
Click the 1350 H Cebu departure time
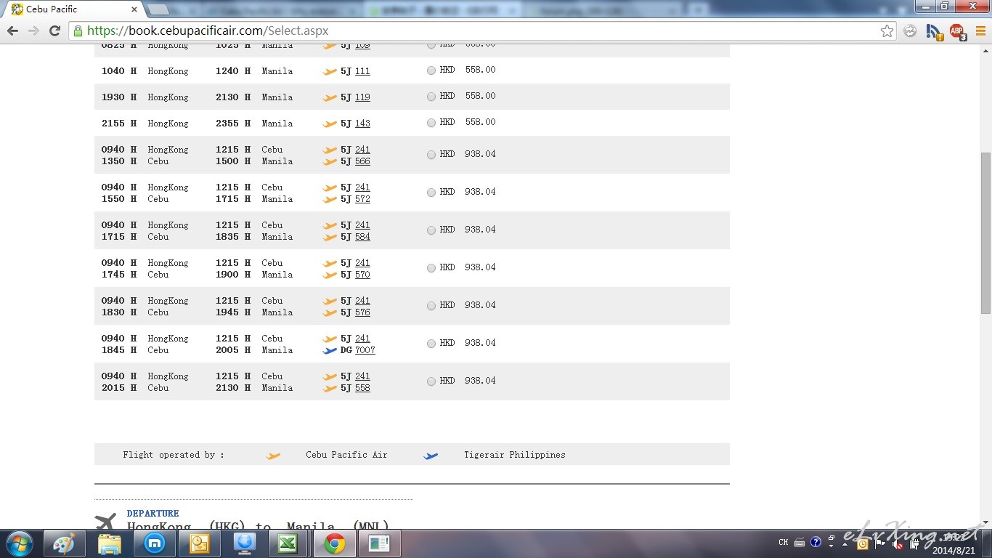119,161
